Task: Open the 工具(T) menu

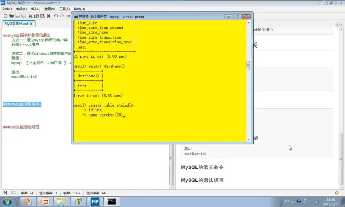Action: point(64,9)
